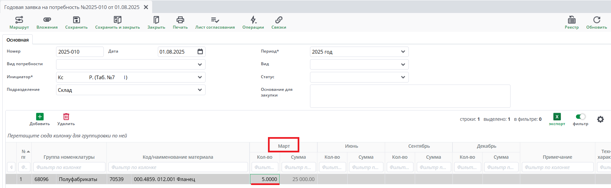Open Вложения attachments paperclip
This screenshot has height=188, width=611.
pyautogui.click(x=47, y=20)
